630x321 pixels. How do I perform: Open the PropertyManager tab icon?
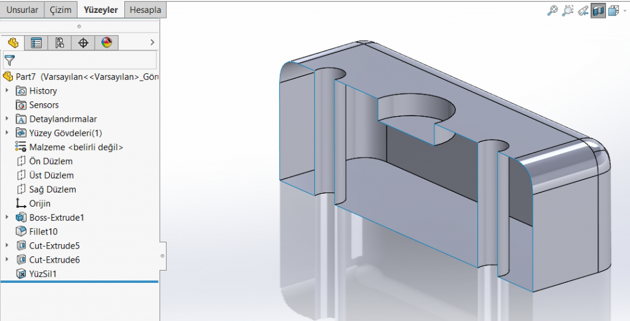click(x=36, y=42)
